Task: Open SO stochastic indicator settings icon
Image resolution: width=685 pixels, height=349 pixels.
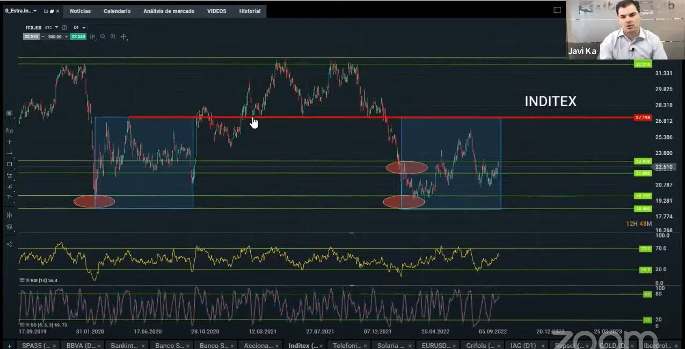Action: point(22,325)
